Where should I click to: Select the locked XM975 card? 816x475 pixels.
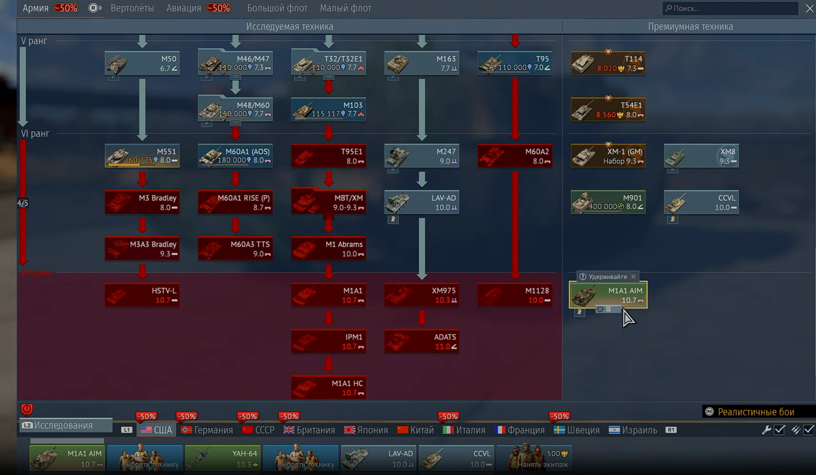tap(422, 295)
